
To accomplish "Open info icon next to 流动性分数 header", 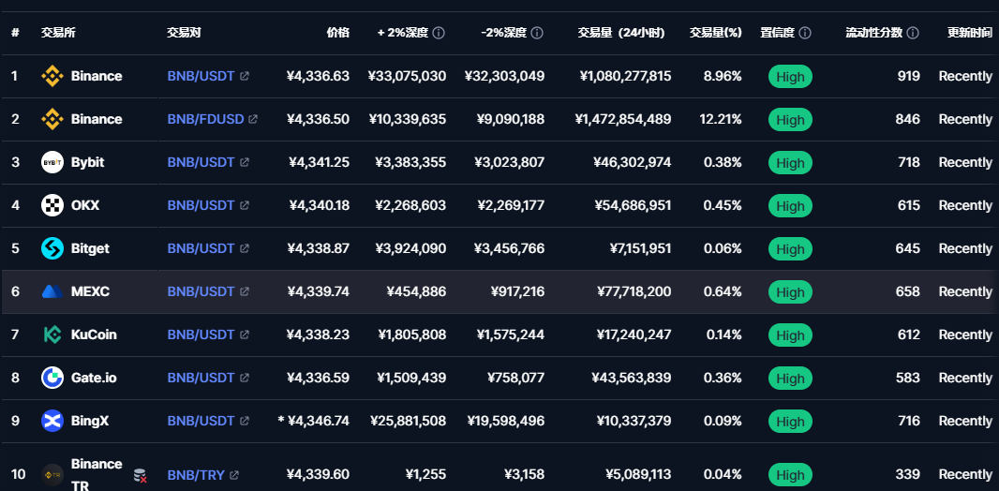I will pyautogui.click(x=913, y=33).
